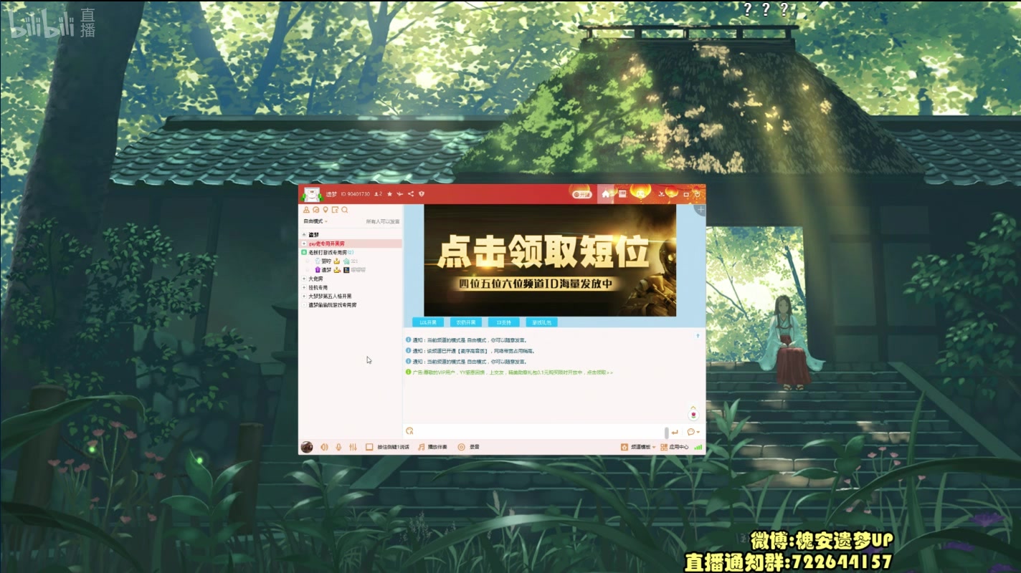Screen dimensions: 1021x573
Task: Click the chat bubble icon in channel toolbar
Action: (316, 210)
